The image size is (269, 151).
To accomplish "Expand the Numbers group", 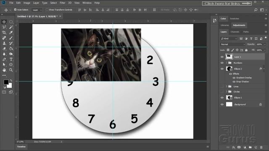I will click(227, 63).
